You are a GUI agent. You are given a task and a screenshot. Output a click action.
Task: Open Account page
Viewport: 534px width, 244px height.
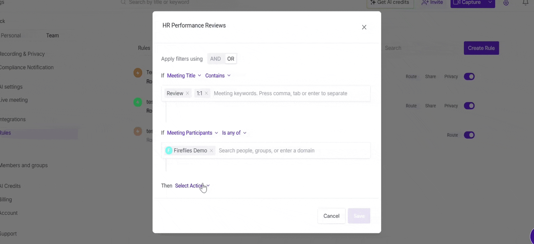coord(9,213)
